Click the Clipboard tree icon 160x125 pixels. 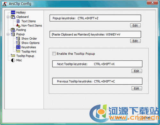coord(13,17)
